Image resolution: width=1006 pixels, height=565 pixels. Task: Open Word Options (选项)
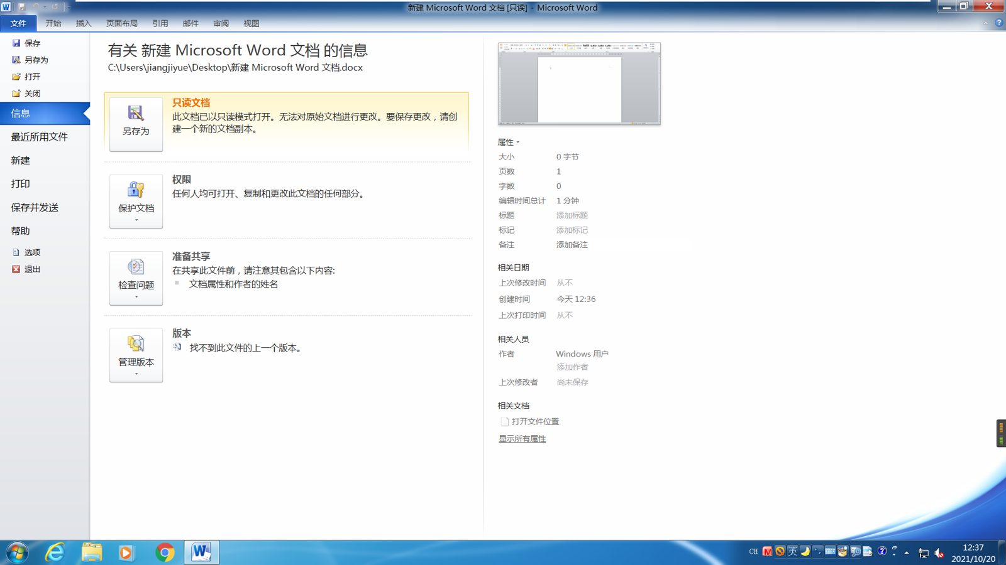[x=31, y=252]
